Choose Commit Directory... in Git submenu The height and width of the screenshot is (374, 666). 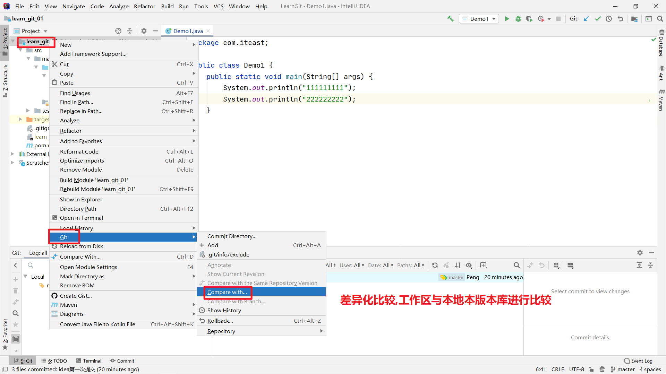click(x=262, y=236)
